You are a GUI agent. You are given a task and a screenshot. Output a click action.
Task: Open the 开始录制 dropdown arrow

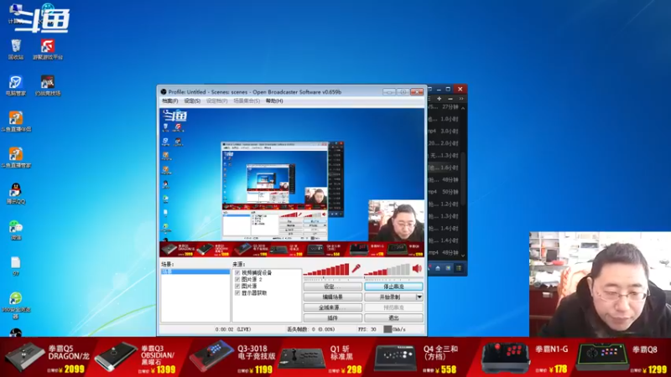coord(419,297)
